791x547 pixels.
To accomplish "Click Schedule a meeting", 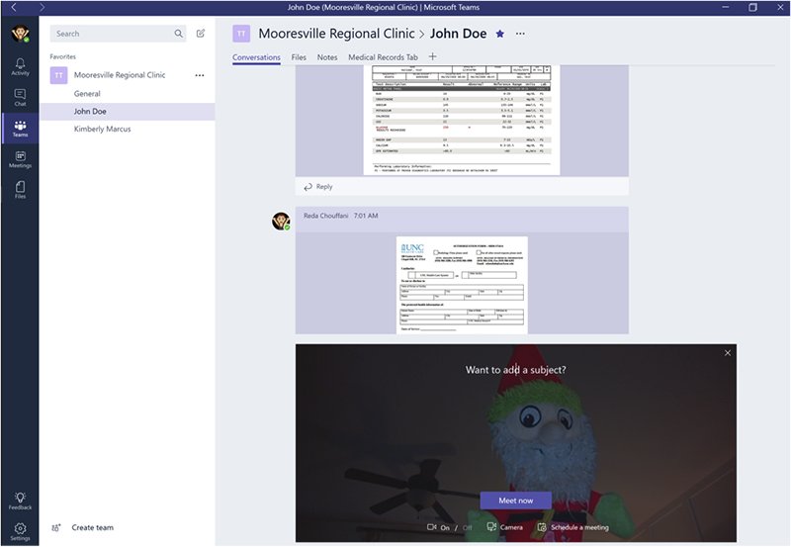I will click(x=573, y=527).
